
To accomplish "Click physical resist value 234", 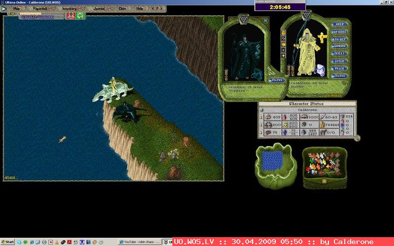I will [x=349, y=117].
